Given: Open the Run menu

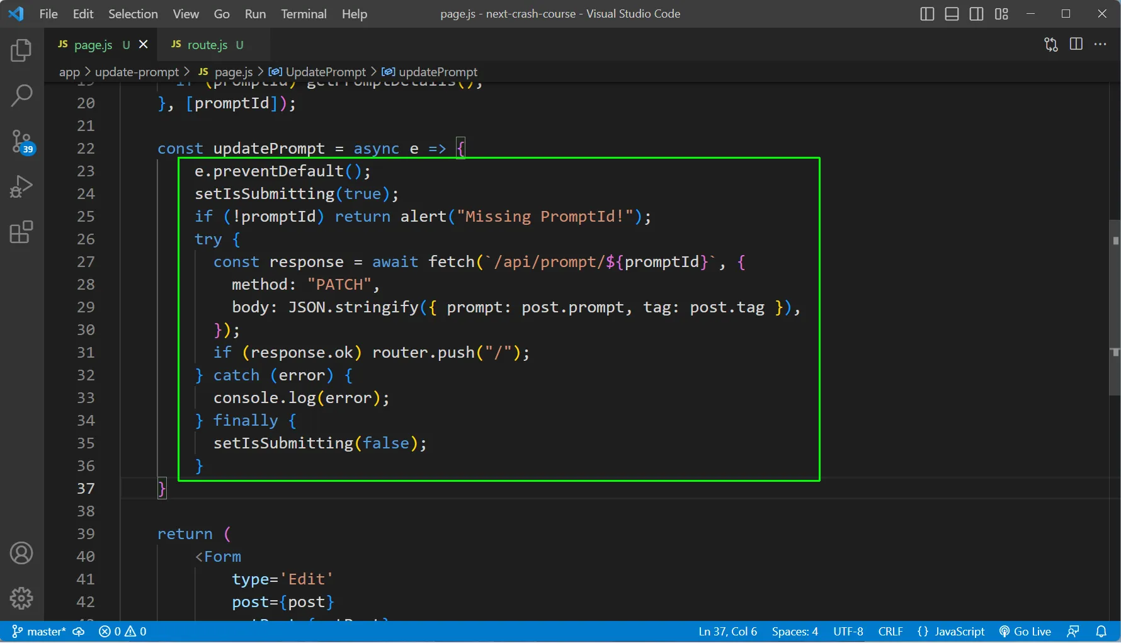Looking at the screenshot, I should (x=255, y=14).
